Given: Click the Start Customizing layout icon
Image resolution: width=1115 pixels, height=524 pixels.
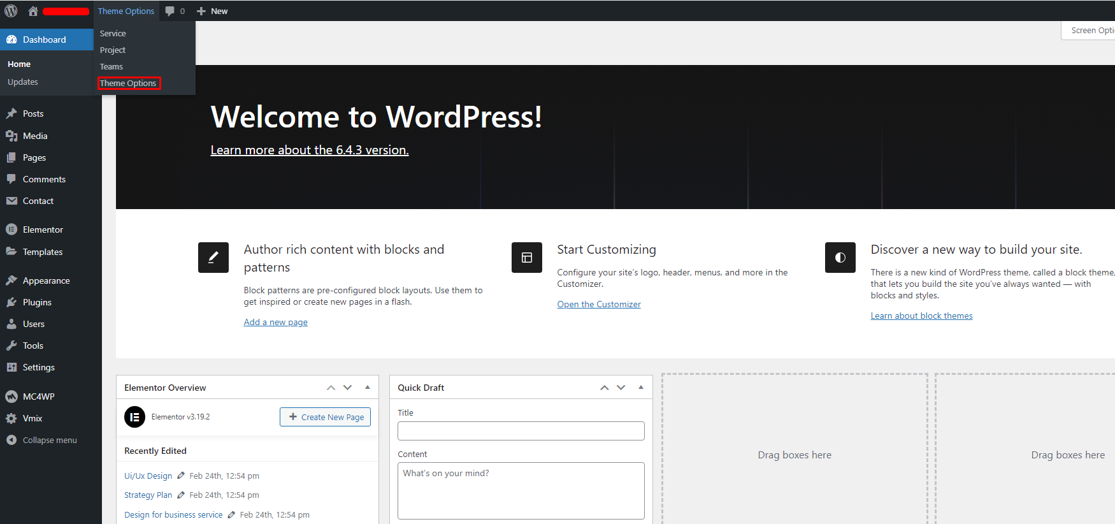Looking at the screenshot, I should (x=527, y=258).
